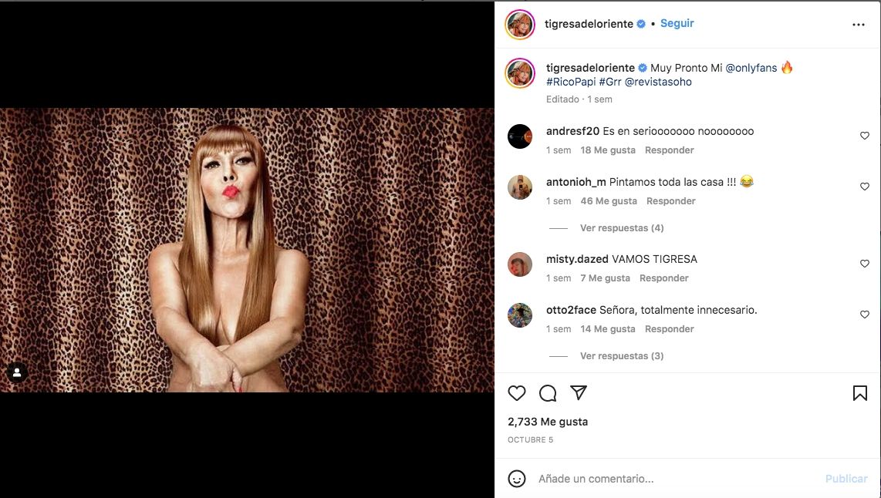Like antonioh_m's comment
The width and height of the screenshot is (881, 498).
(x=864, y=187)
